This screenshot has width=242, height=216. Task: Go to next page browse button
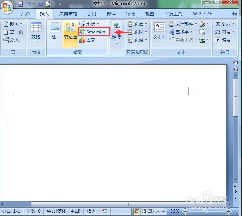tap(235, 197)
